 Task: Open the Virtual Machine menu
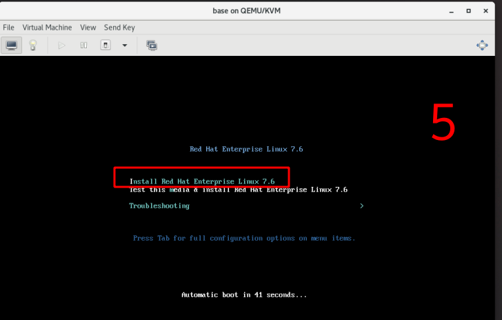(x=47, y=28)
